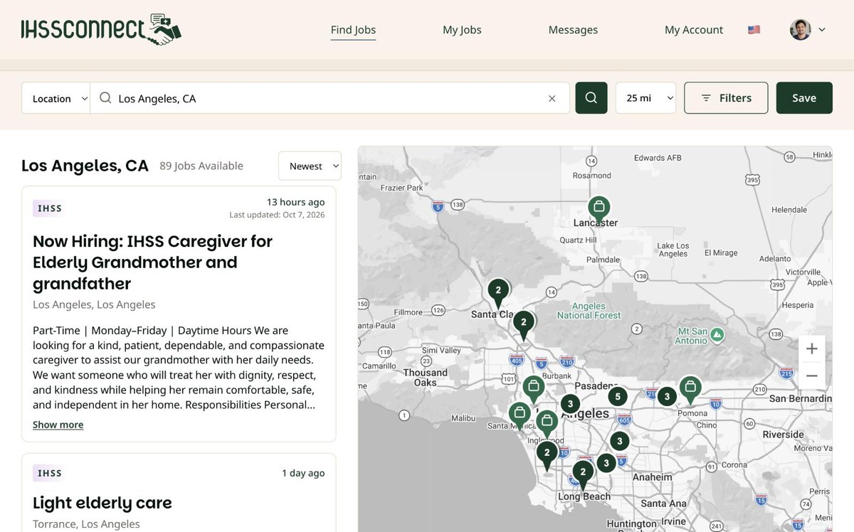Screen dimensions: 854x532
Task: Open Messages in the top navigation
Action: click(573, 30)
